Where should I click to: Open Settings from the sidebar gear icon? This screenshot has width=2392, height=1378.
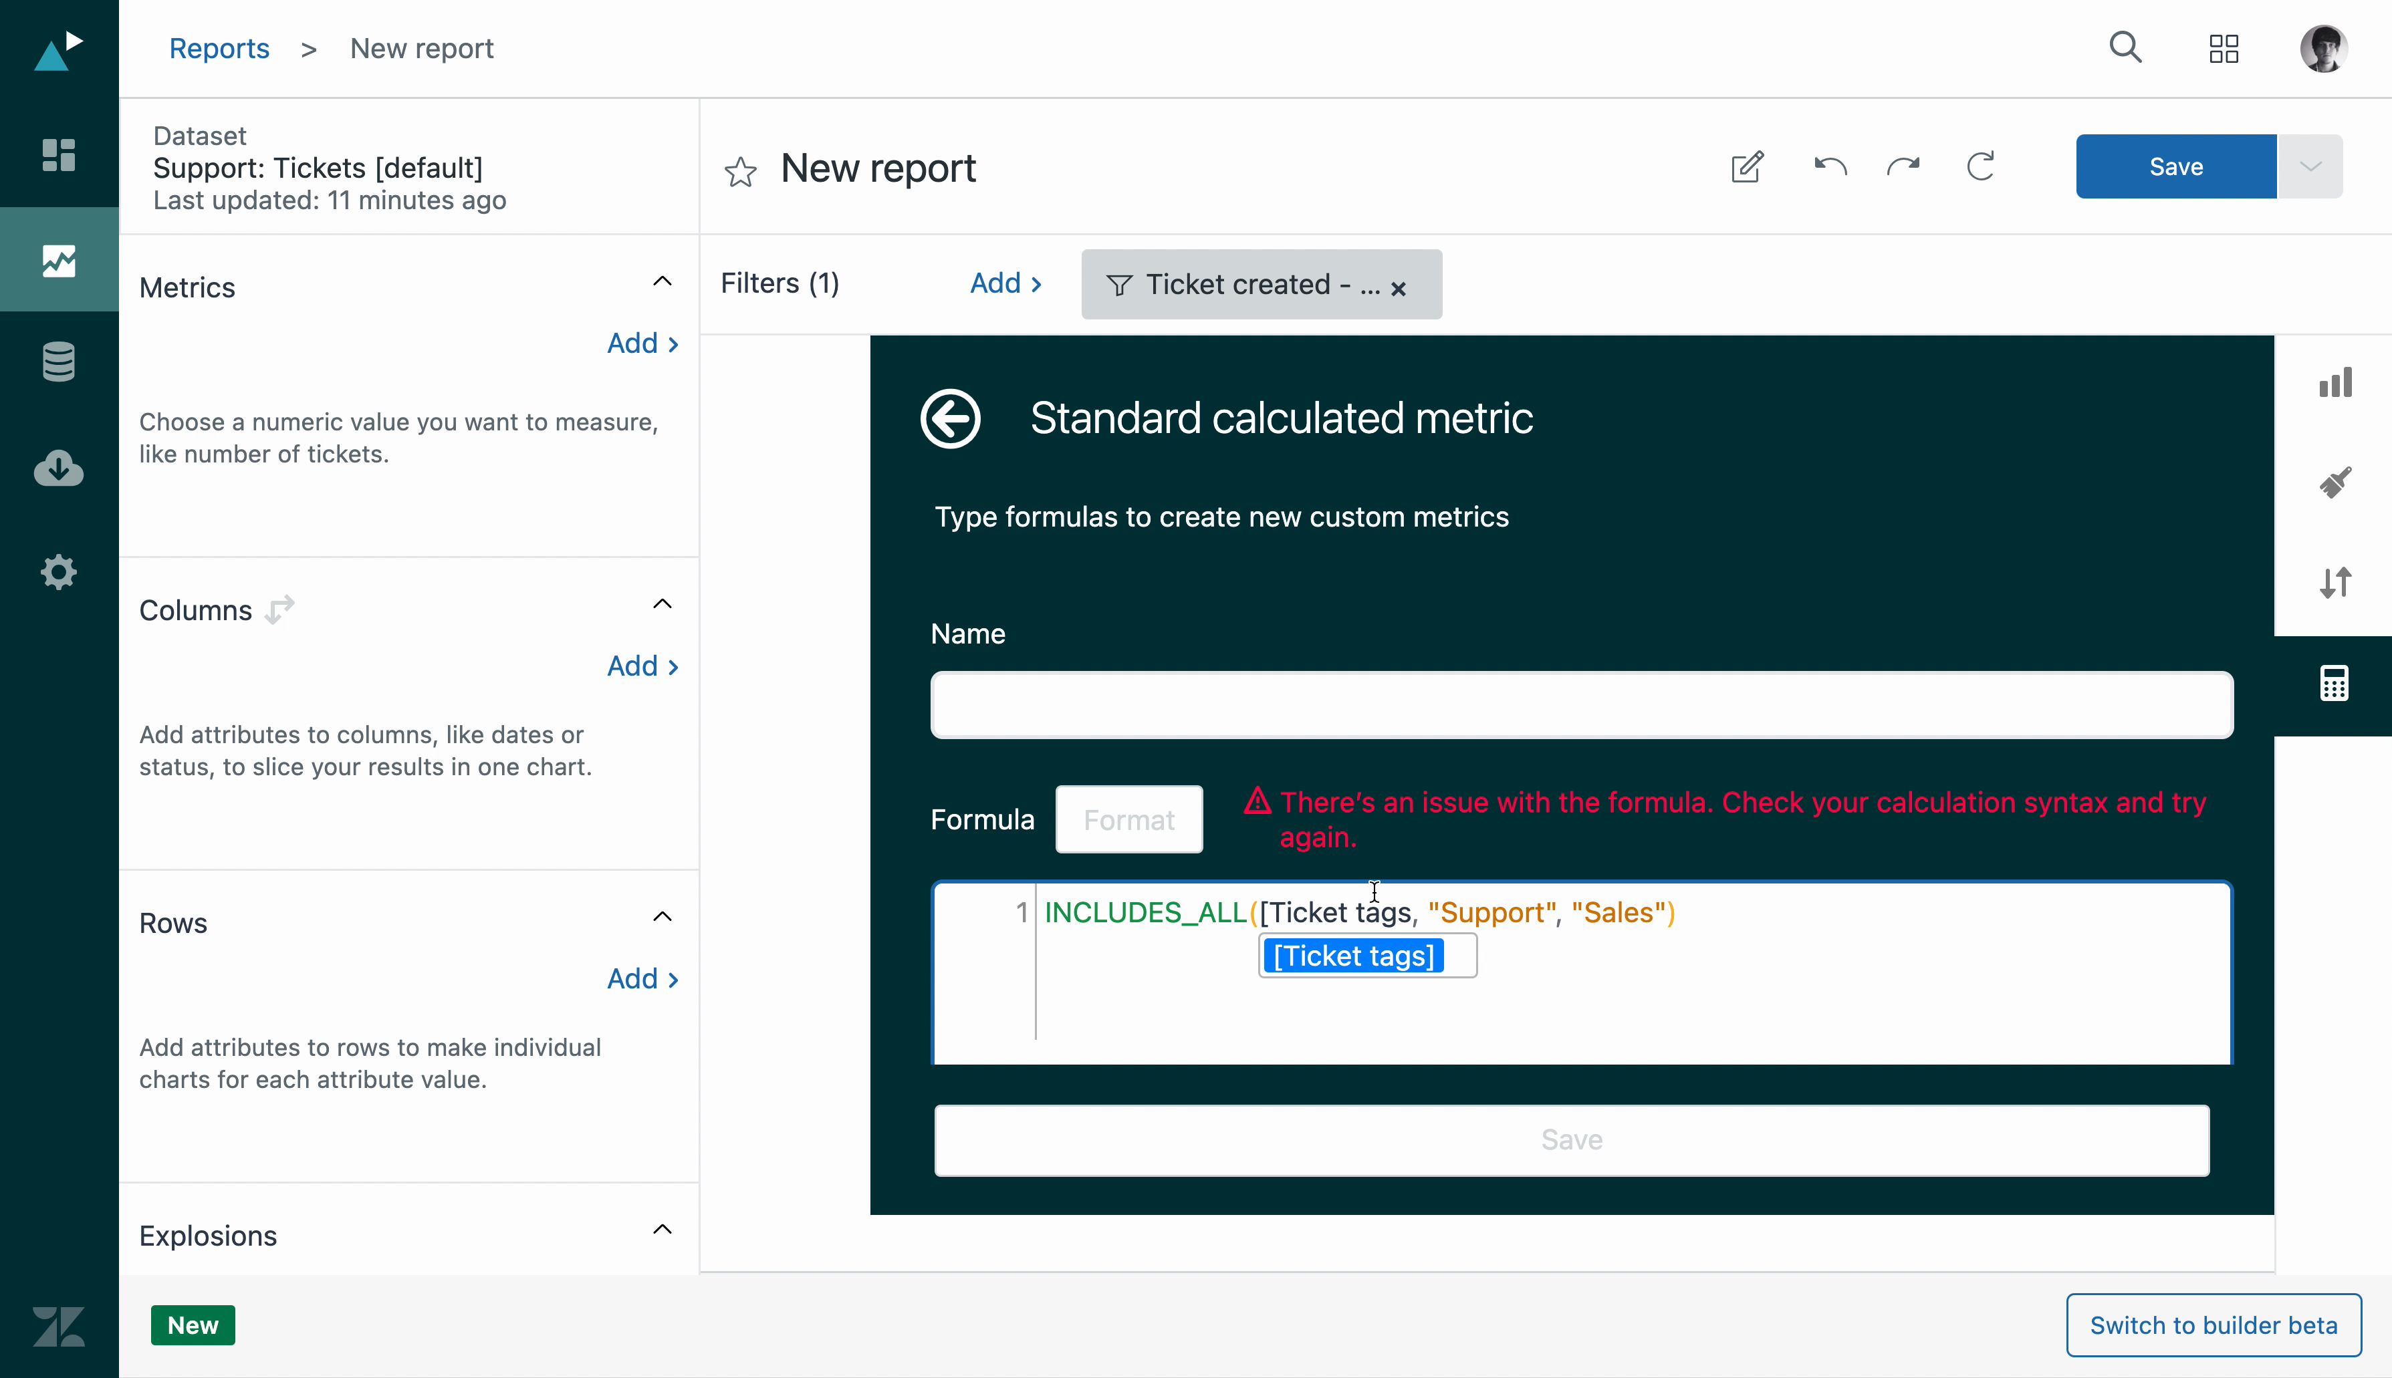pyautogui.click(x=59, y=571)
